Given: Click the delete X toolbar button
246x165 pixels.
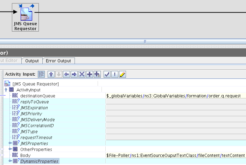Looking at the screenshot, I should [82, 74].
